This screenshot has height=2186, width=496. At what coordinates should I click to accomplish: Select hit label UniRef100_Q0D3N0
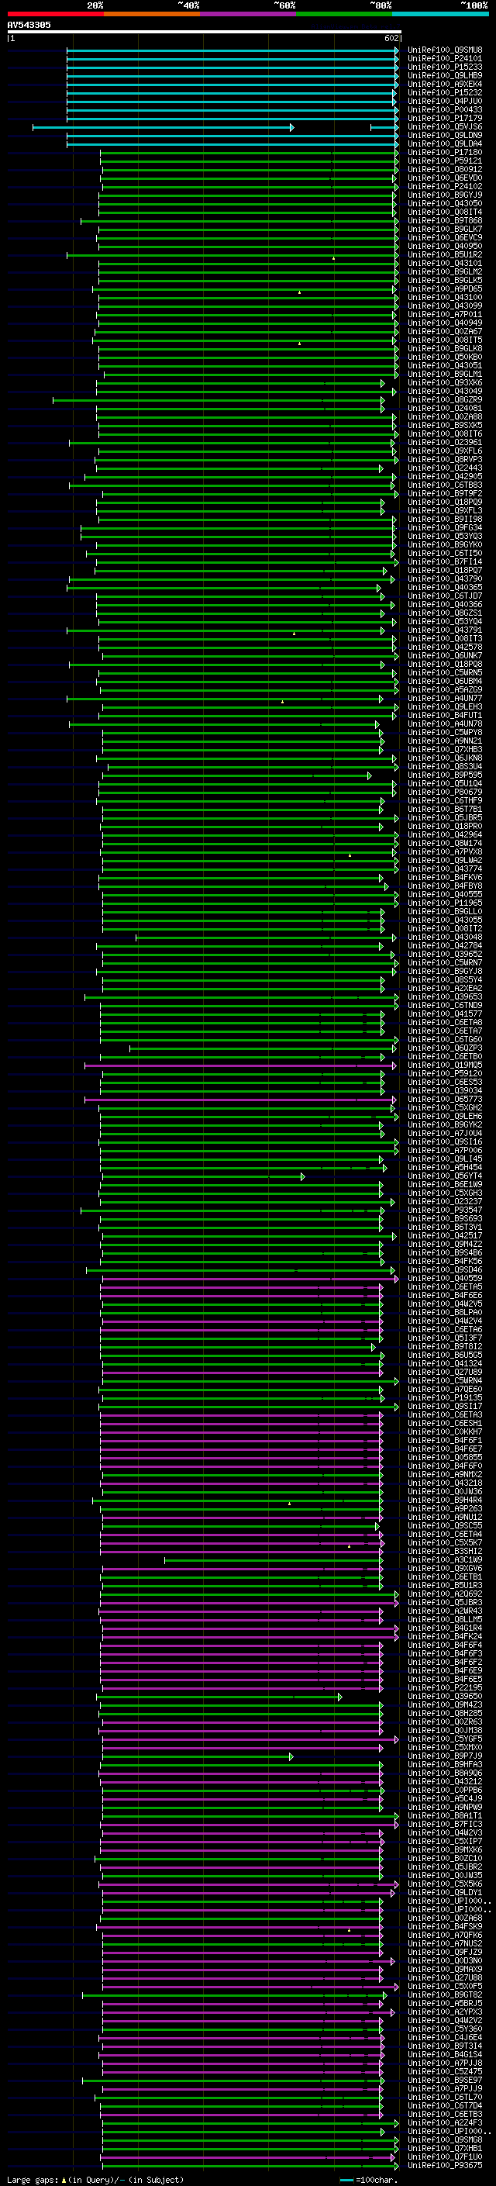pos(444,1960)
